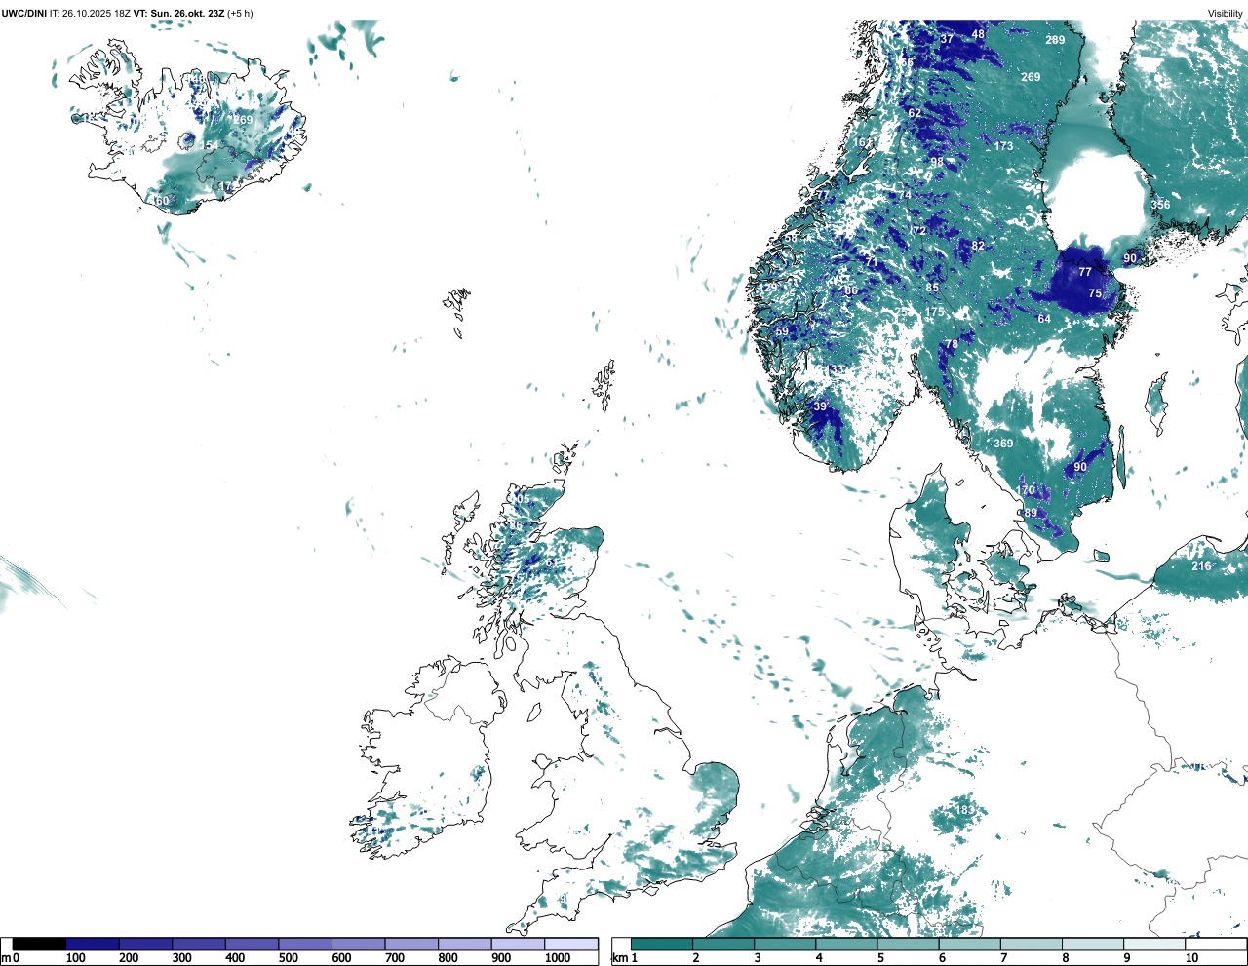This screenshot has width=1248, height=966.
Task: Click the "100" label on meter legend
Action: click(75, 958)
